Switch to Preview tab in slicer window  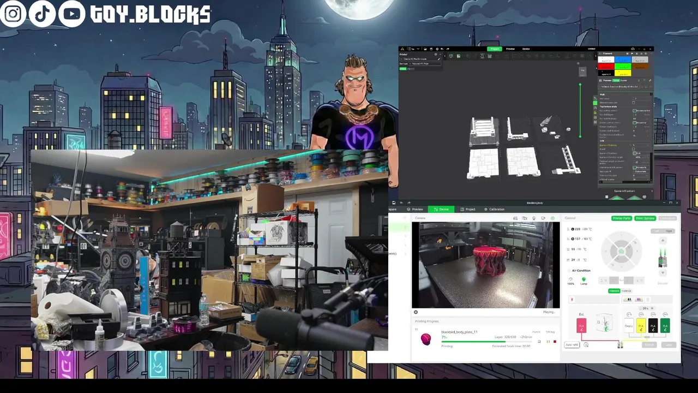tap(510, 49)
